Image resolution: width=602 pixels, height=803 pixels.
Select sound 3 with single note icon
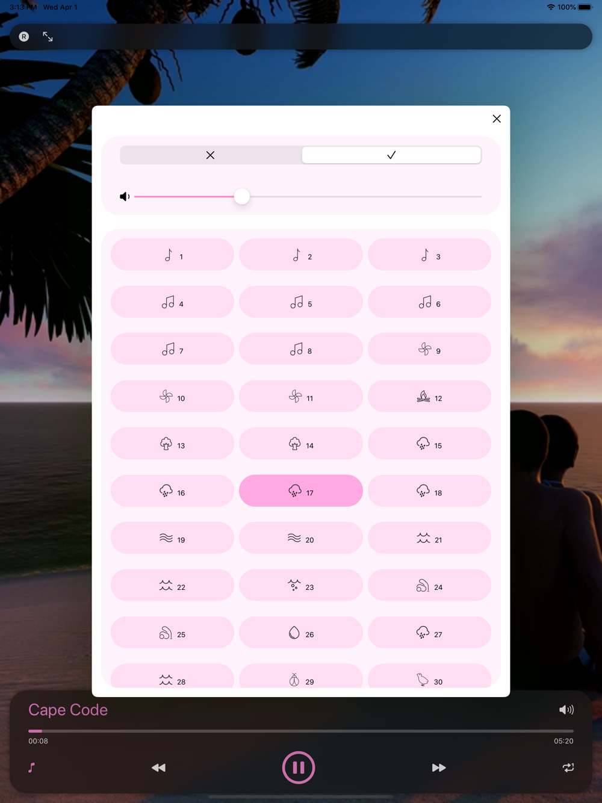tap(429, 255)
